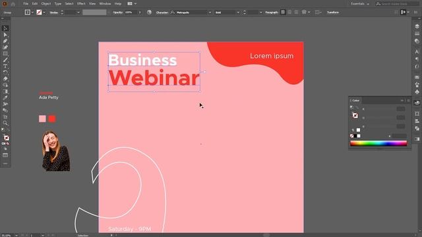Change screen mode at toolbar bottom
This screenshot has height=237, width=422.
pyautogui.click(x=5, y=155)
